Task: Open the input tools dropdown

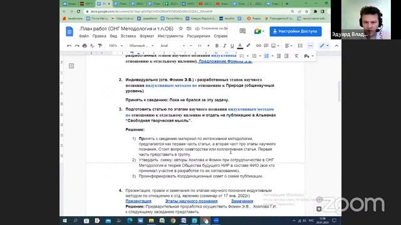Action: click(309, 56)
